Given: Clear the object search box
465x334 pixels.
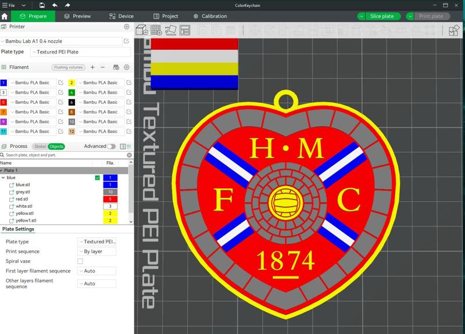Looking at the screenshot, I should (x=129, y=155).
